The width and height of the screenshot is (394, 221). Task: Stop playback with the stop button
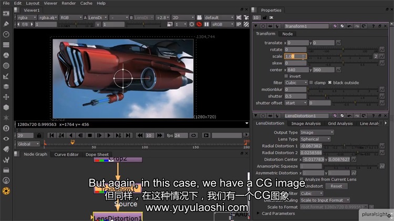click(90, 135)
